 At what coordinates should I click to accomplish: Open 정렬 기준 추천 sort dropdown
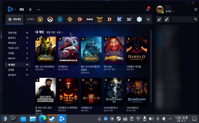coord(55,33)
